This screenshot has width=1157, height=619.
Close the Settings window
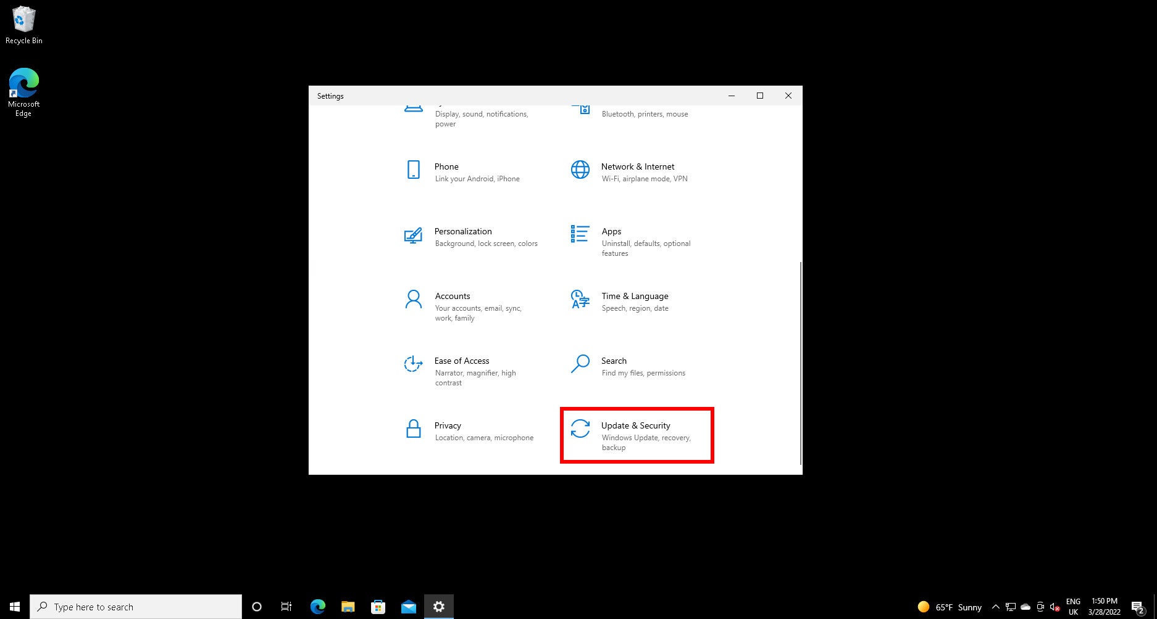(788, 96)
